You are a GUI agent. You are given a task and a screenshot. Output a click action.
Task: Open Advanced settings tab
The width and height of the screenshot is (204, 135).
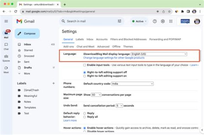103,47
